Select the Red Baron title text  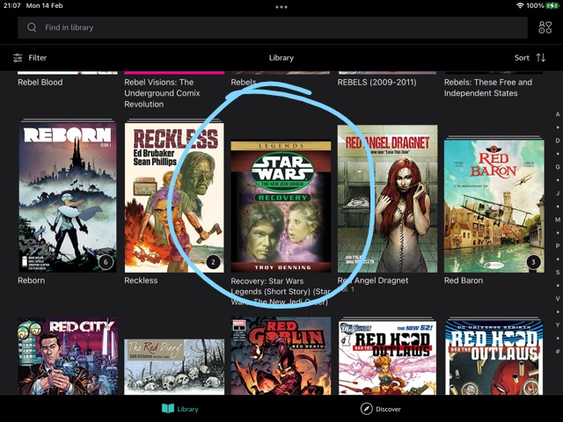464,280
